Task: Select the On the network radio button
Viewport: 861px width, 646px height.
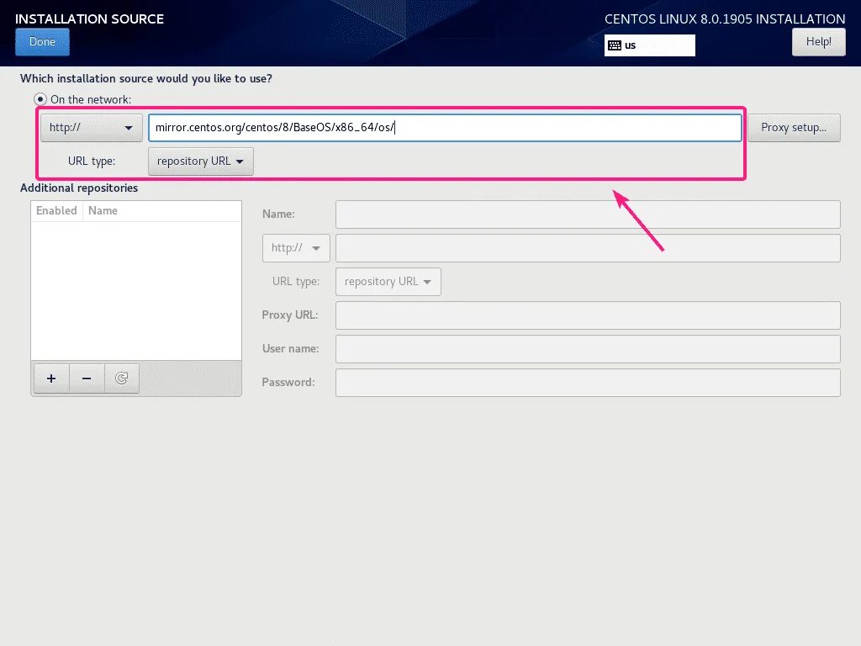Action: click(40, 99)
